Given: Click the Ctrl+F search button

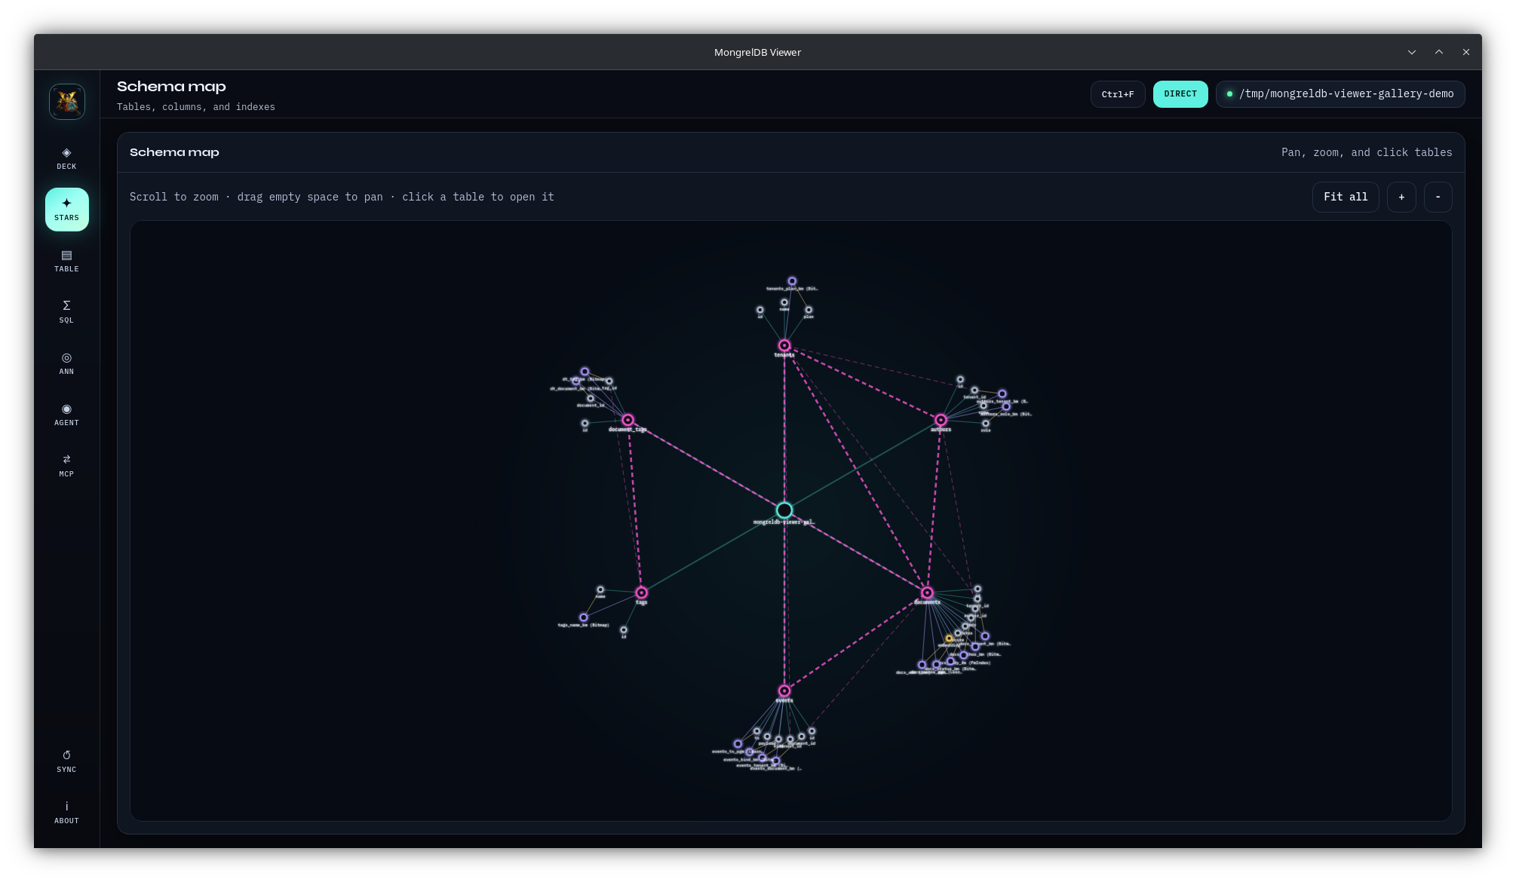Looking at the screenshot, I should tap(1118, 94).
